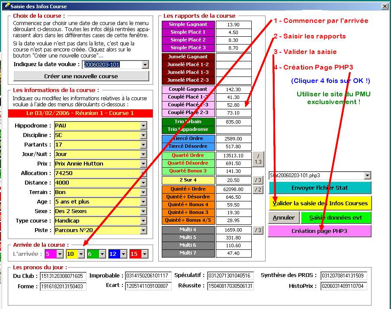391x309 pixels.
Task: Focus the Forme pronos field
Action: click(63, 287)
